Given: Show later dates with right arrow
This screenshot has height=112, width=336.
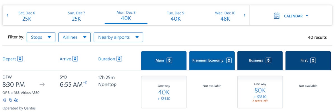Looking at the screenshot, I should coord(244,15).
